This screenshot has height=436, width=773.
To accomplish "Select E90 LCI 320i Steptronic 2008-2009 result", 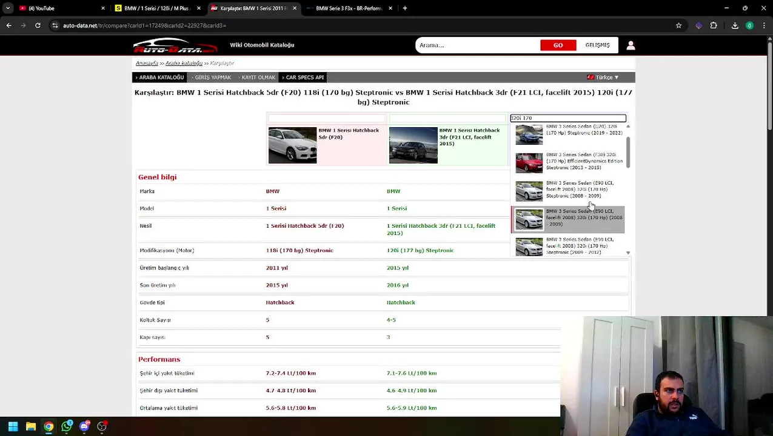I will (x=569, y=190).
